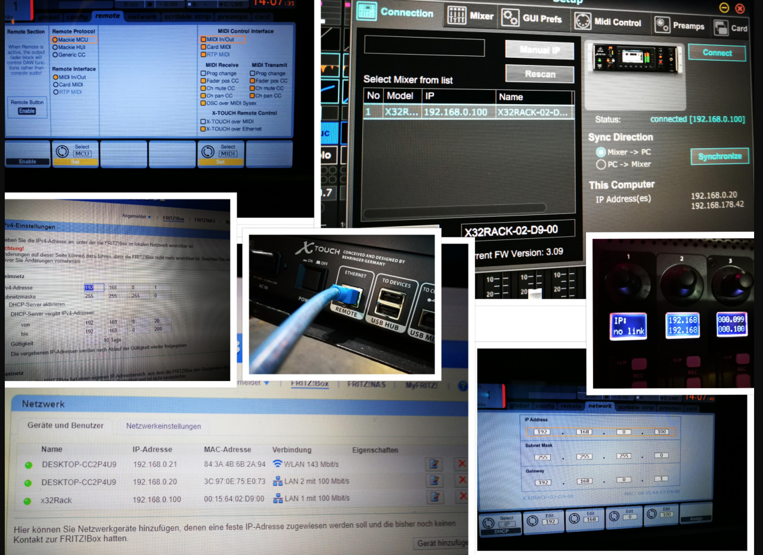
Task: Click Enable under Remote Button
Action: pos(27,111)
